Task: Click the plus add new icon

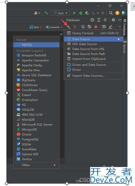Action: [x=69, y=27]
